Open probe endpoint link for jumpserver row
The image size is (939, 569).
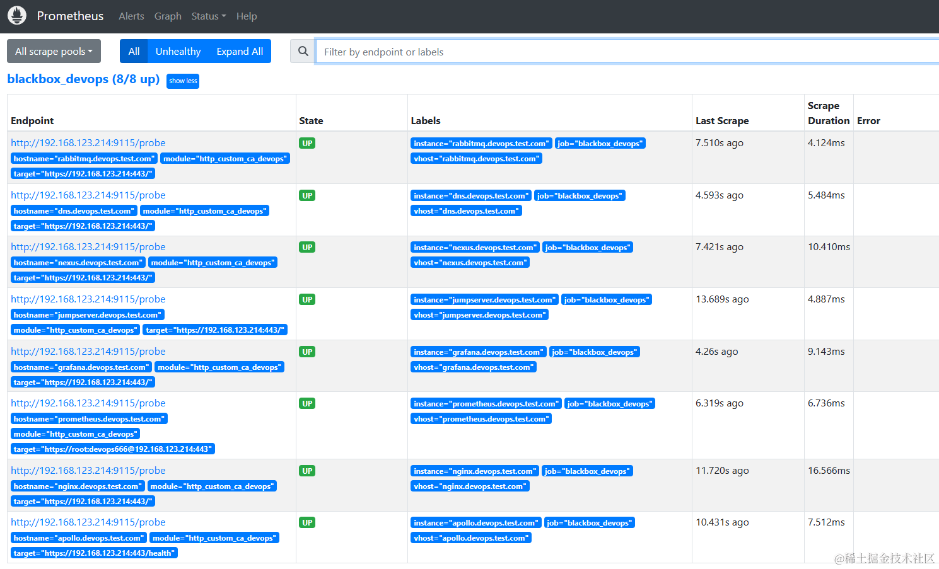pos(88,299)
